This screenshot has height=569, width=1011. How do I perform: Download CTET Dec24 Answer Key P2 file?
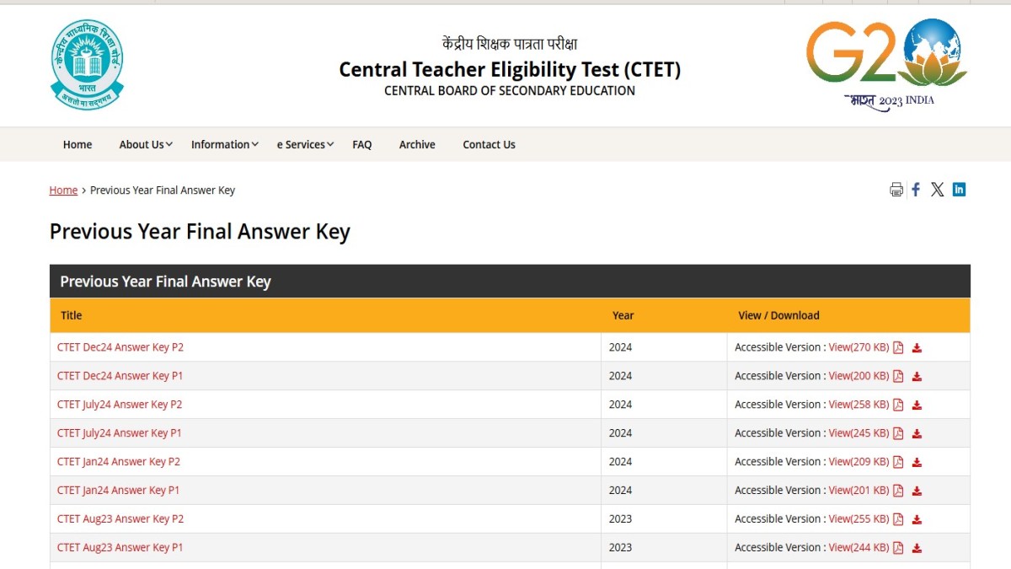tap(917, 348)
